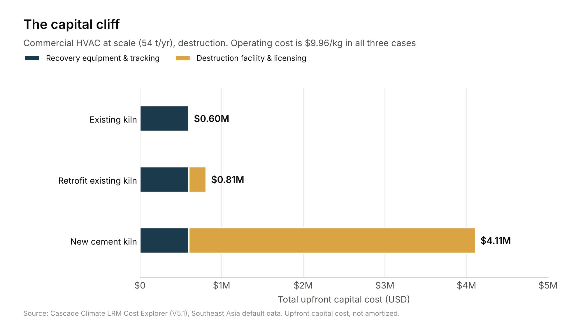Click the chart title 'The capital cliff'
The width and height of the screenshot is (583, 326).
pos(71,24)
